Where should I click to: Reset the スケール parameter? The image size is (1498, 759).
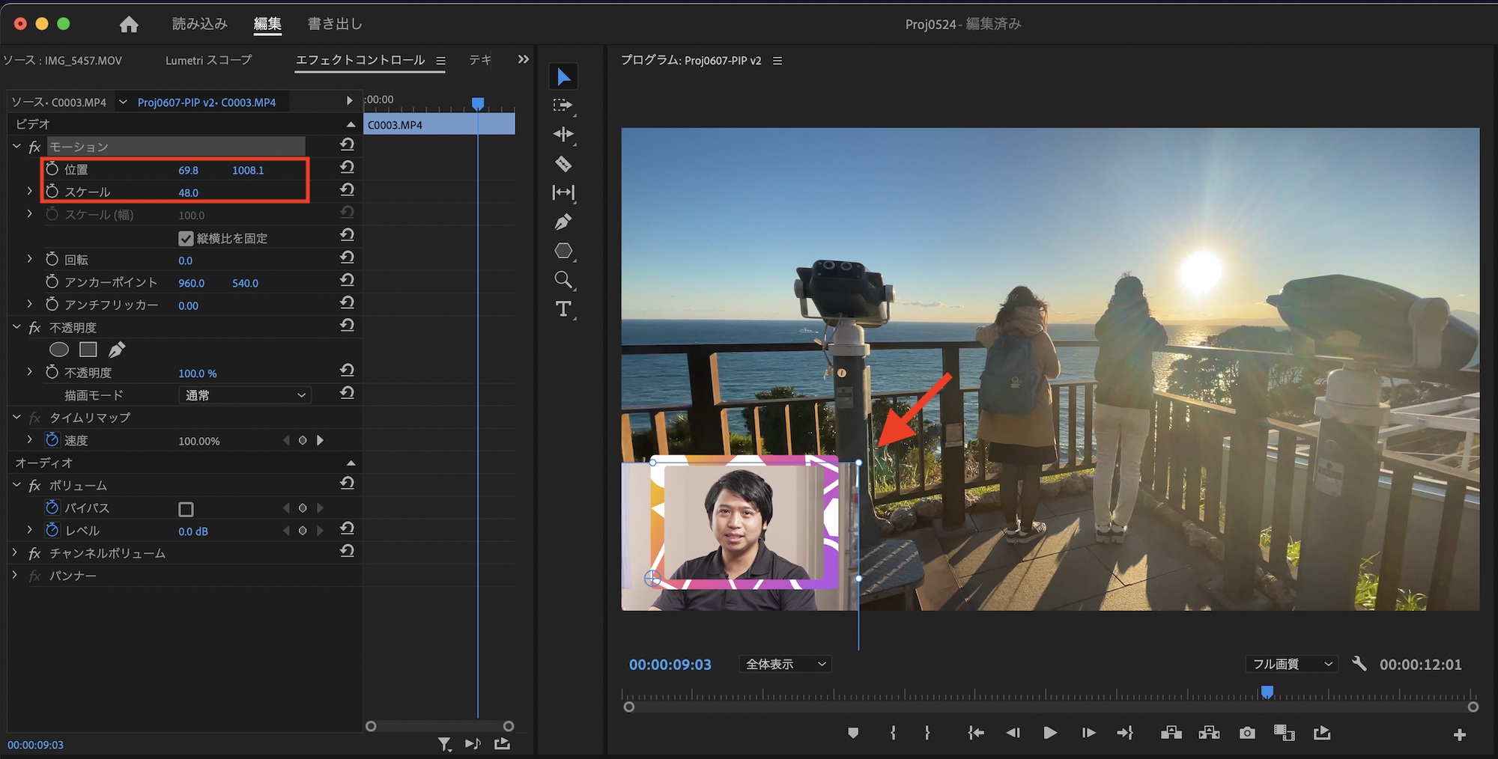[x=347, y=191]
